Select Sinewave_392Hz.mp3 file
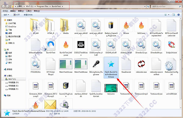The image size is (183, 118). click(x=36, y=88)
